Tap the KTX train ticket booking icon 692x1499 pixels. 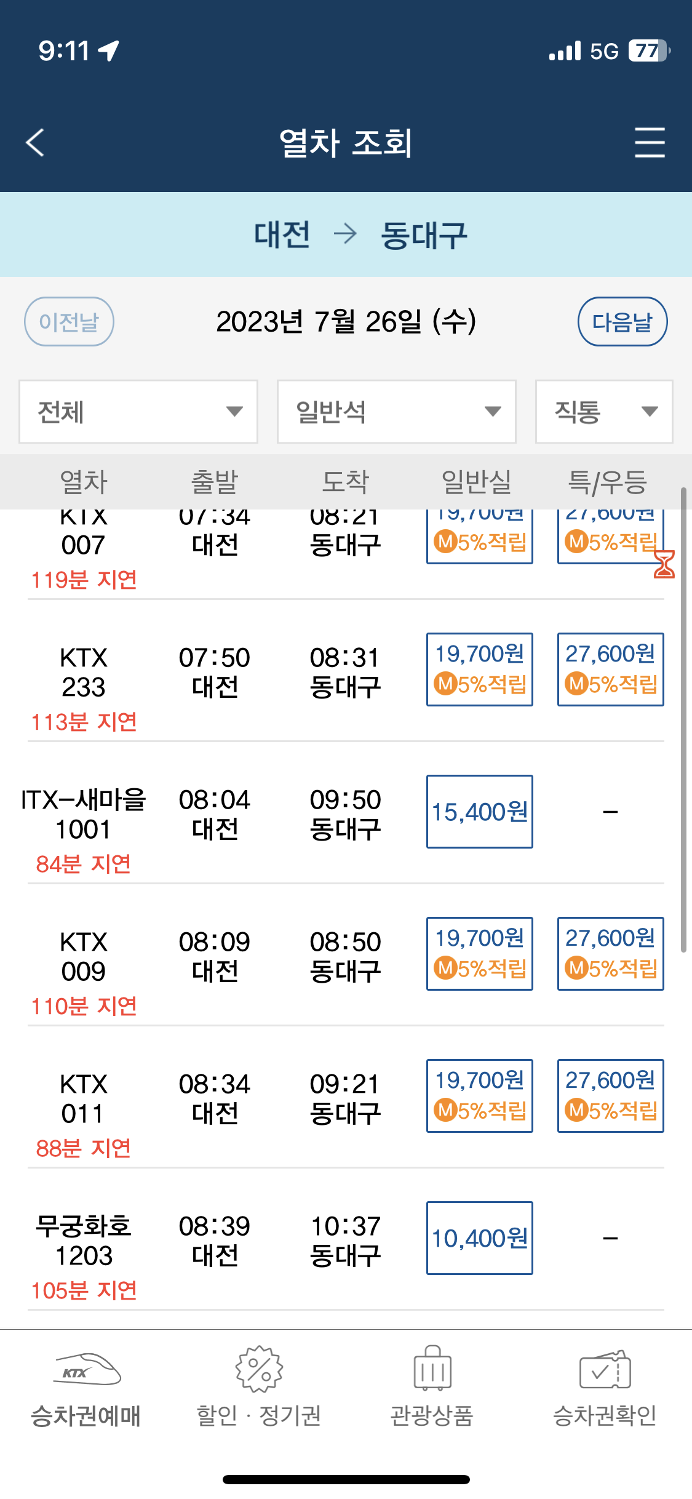87,1370
